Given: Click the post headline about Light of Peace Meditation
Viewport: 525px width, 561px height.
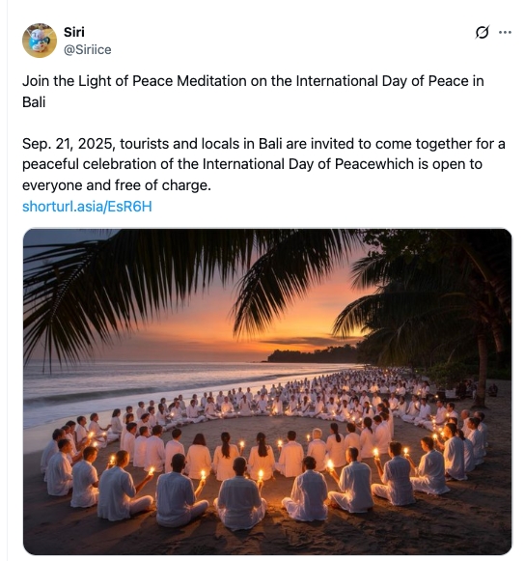Looking at the screenshot, I should (253, 91).
